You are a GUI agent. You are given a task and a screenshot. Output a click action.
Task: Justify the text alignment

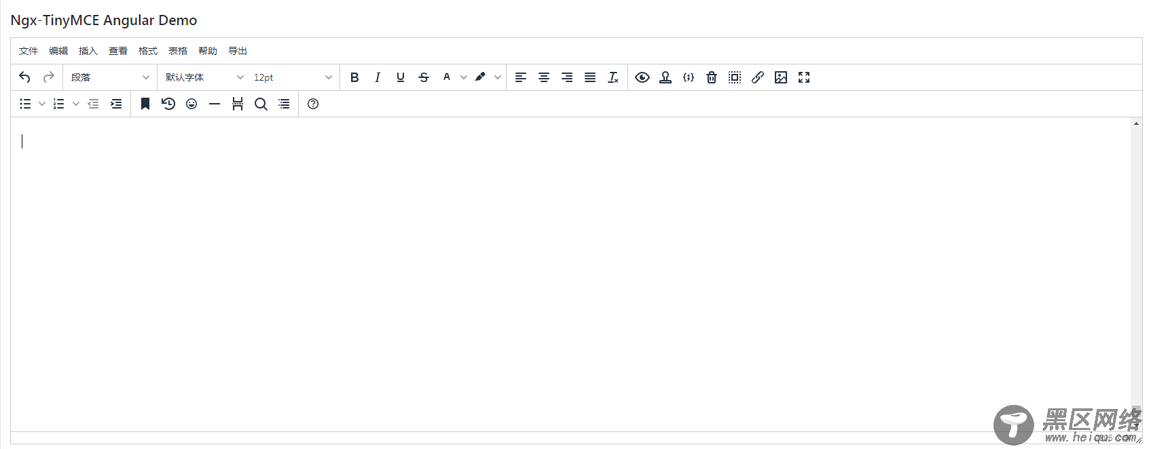click(x=590, y=77)
